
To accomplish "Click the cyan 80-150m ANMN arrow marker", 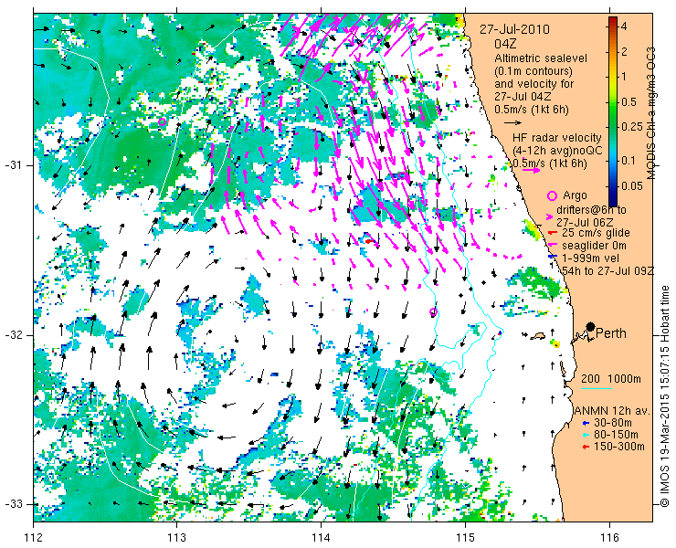I will [586, 435].
